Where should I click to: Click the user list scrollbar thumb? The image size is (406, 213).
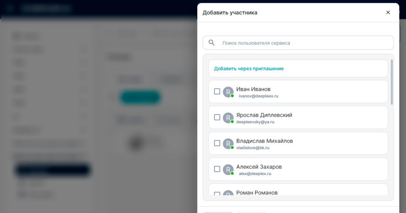pos(392,82)
